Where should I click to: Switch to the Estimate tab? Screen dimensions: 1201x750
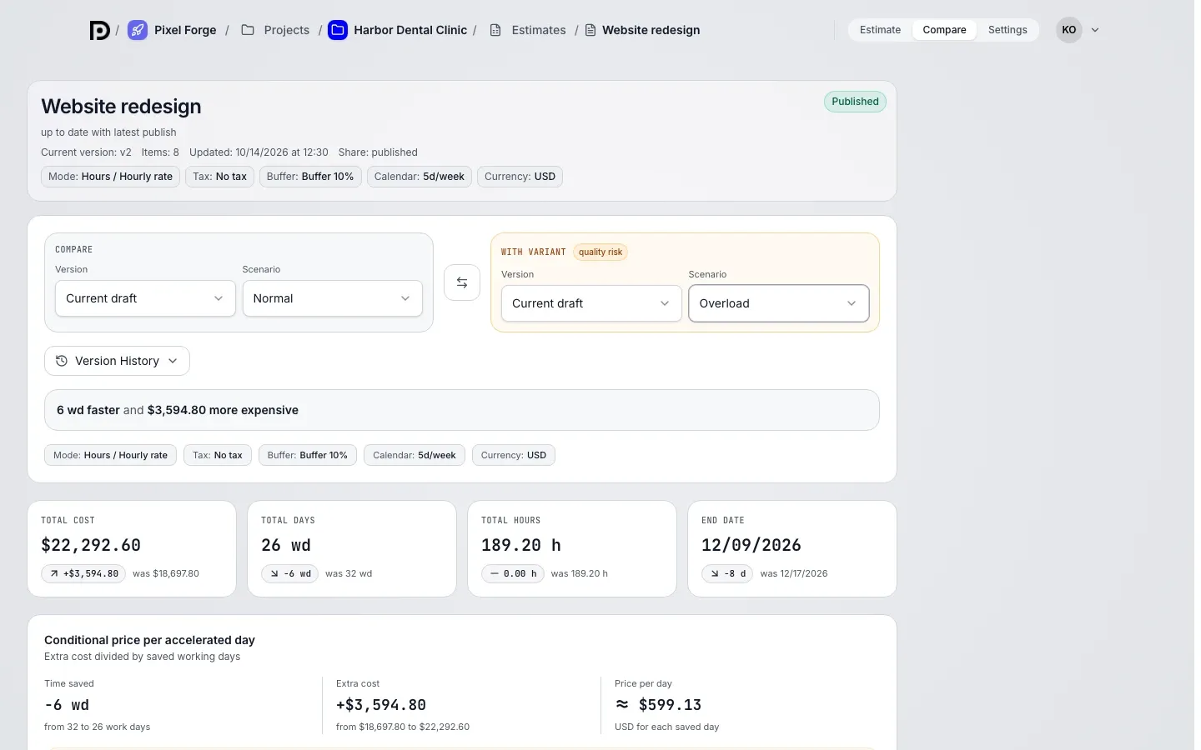(x=880, y=30)
